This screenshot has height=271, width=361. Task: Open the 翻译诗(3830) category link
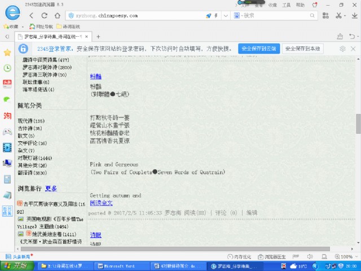click(x=32, y=173)
